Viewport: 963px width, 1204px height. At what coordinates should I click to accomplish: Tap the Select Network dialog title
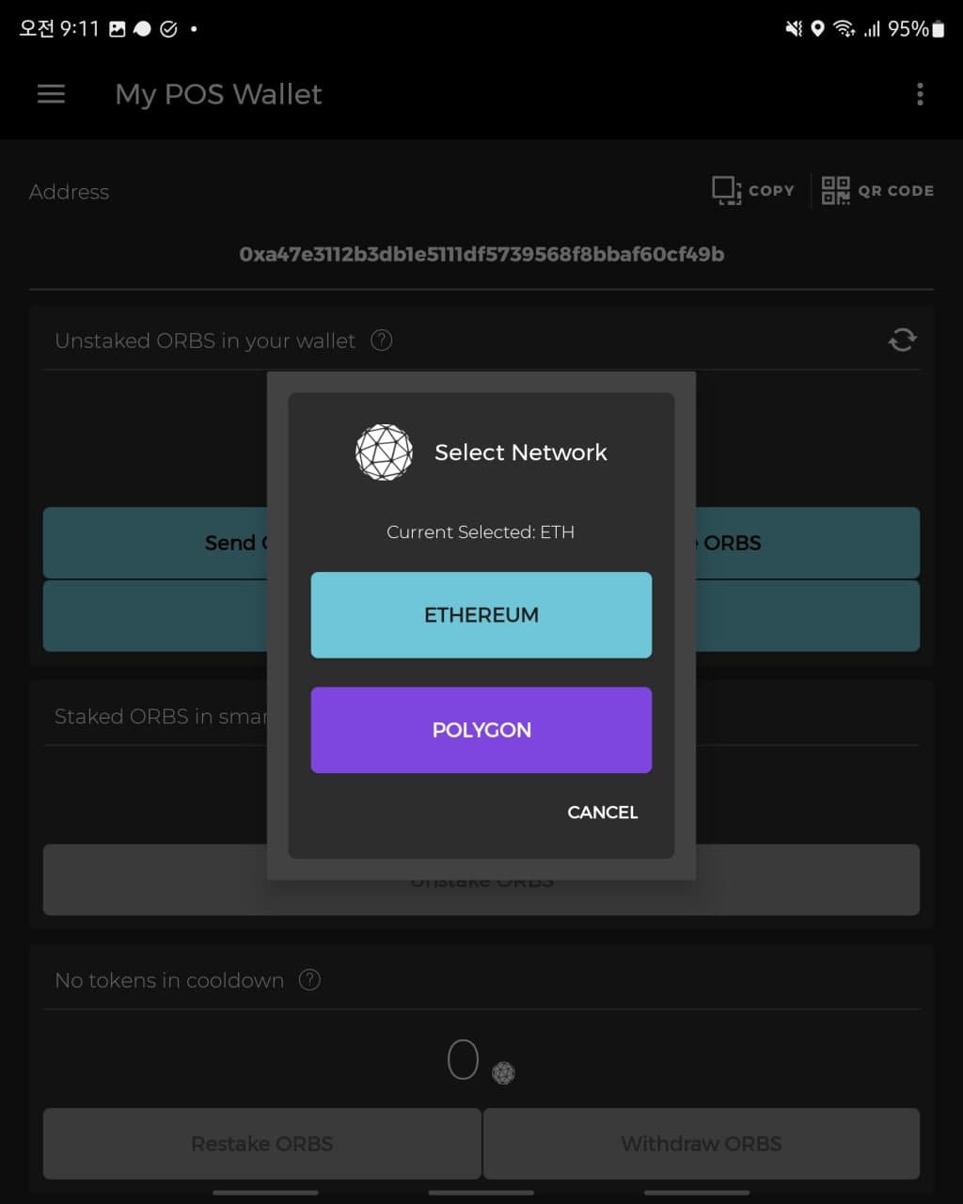tap(521, 452)
